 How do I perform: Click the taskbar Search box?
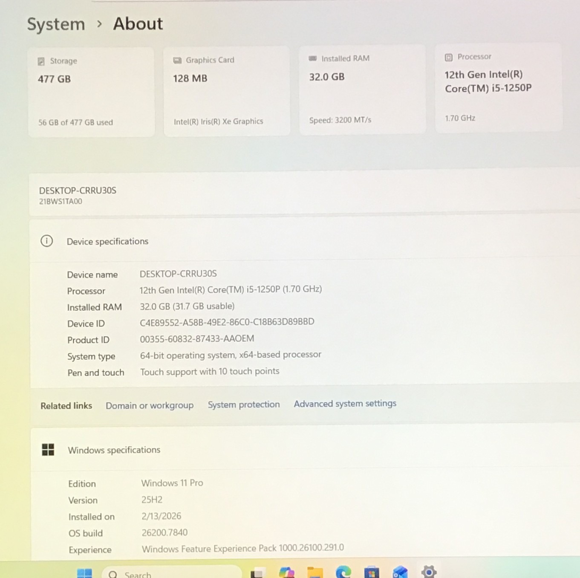coord(172,572)
